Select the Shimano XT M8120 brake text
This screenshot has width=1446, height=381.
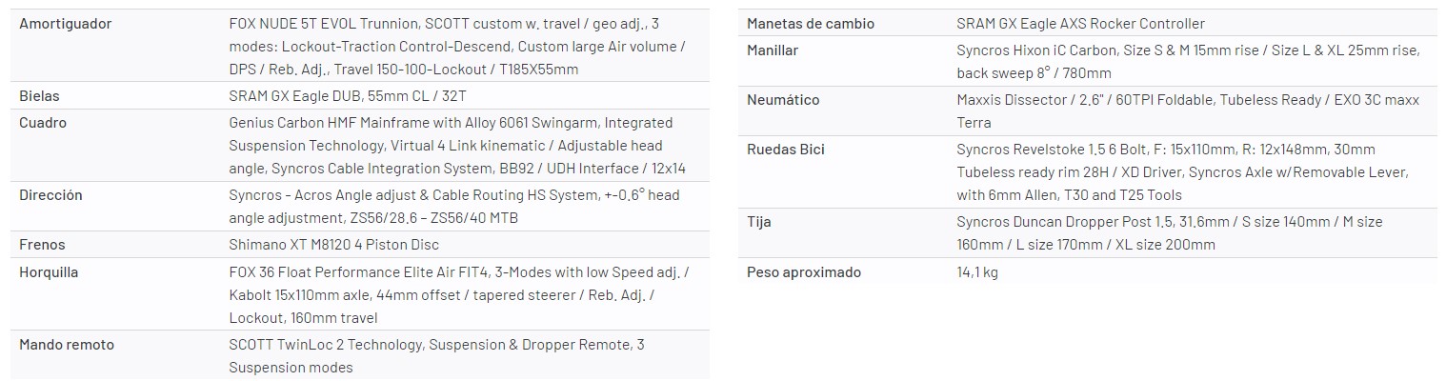[x=333, y=245]
